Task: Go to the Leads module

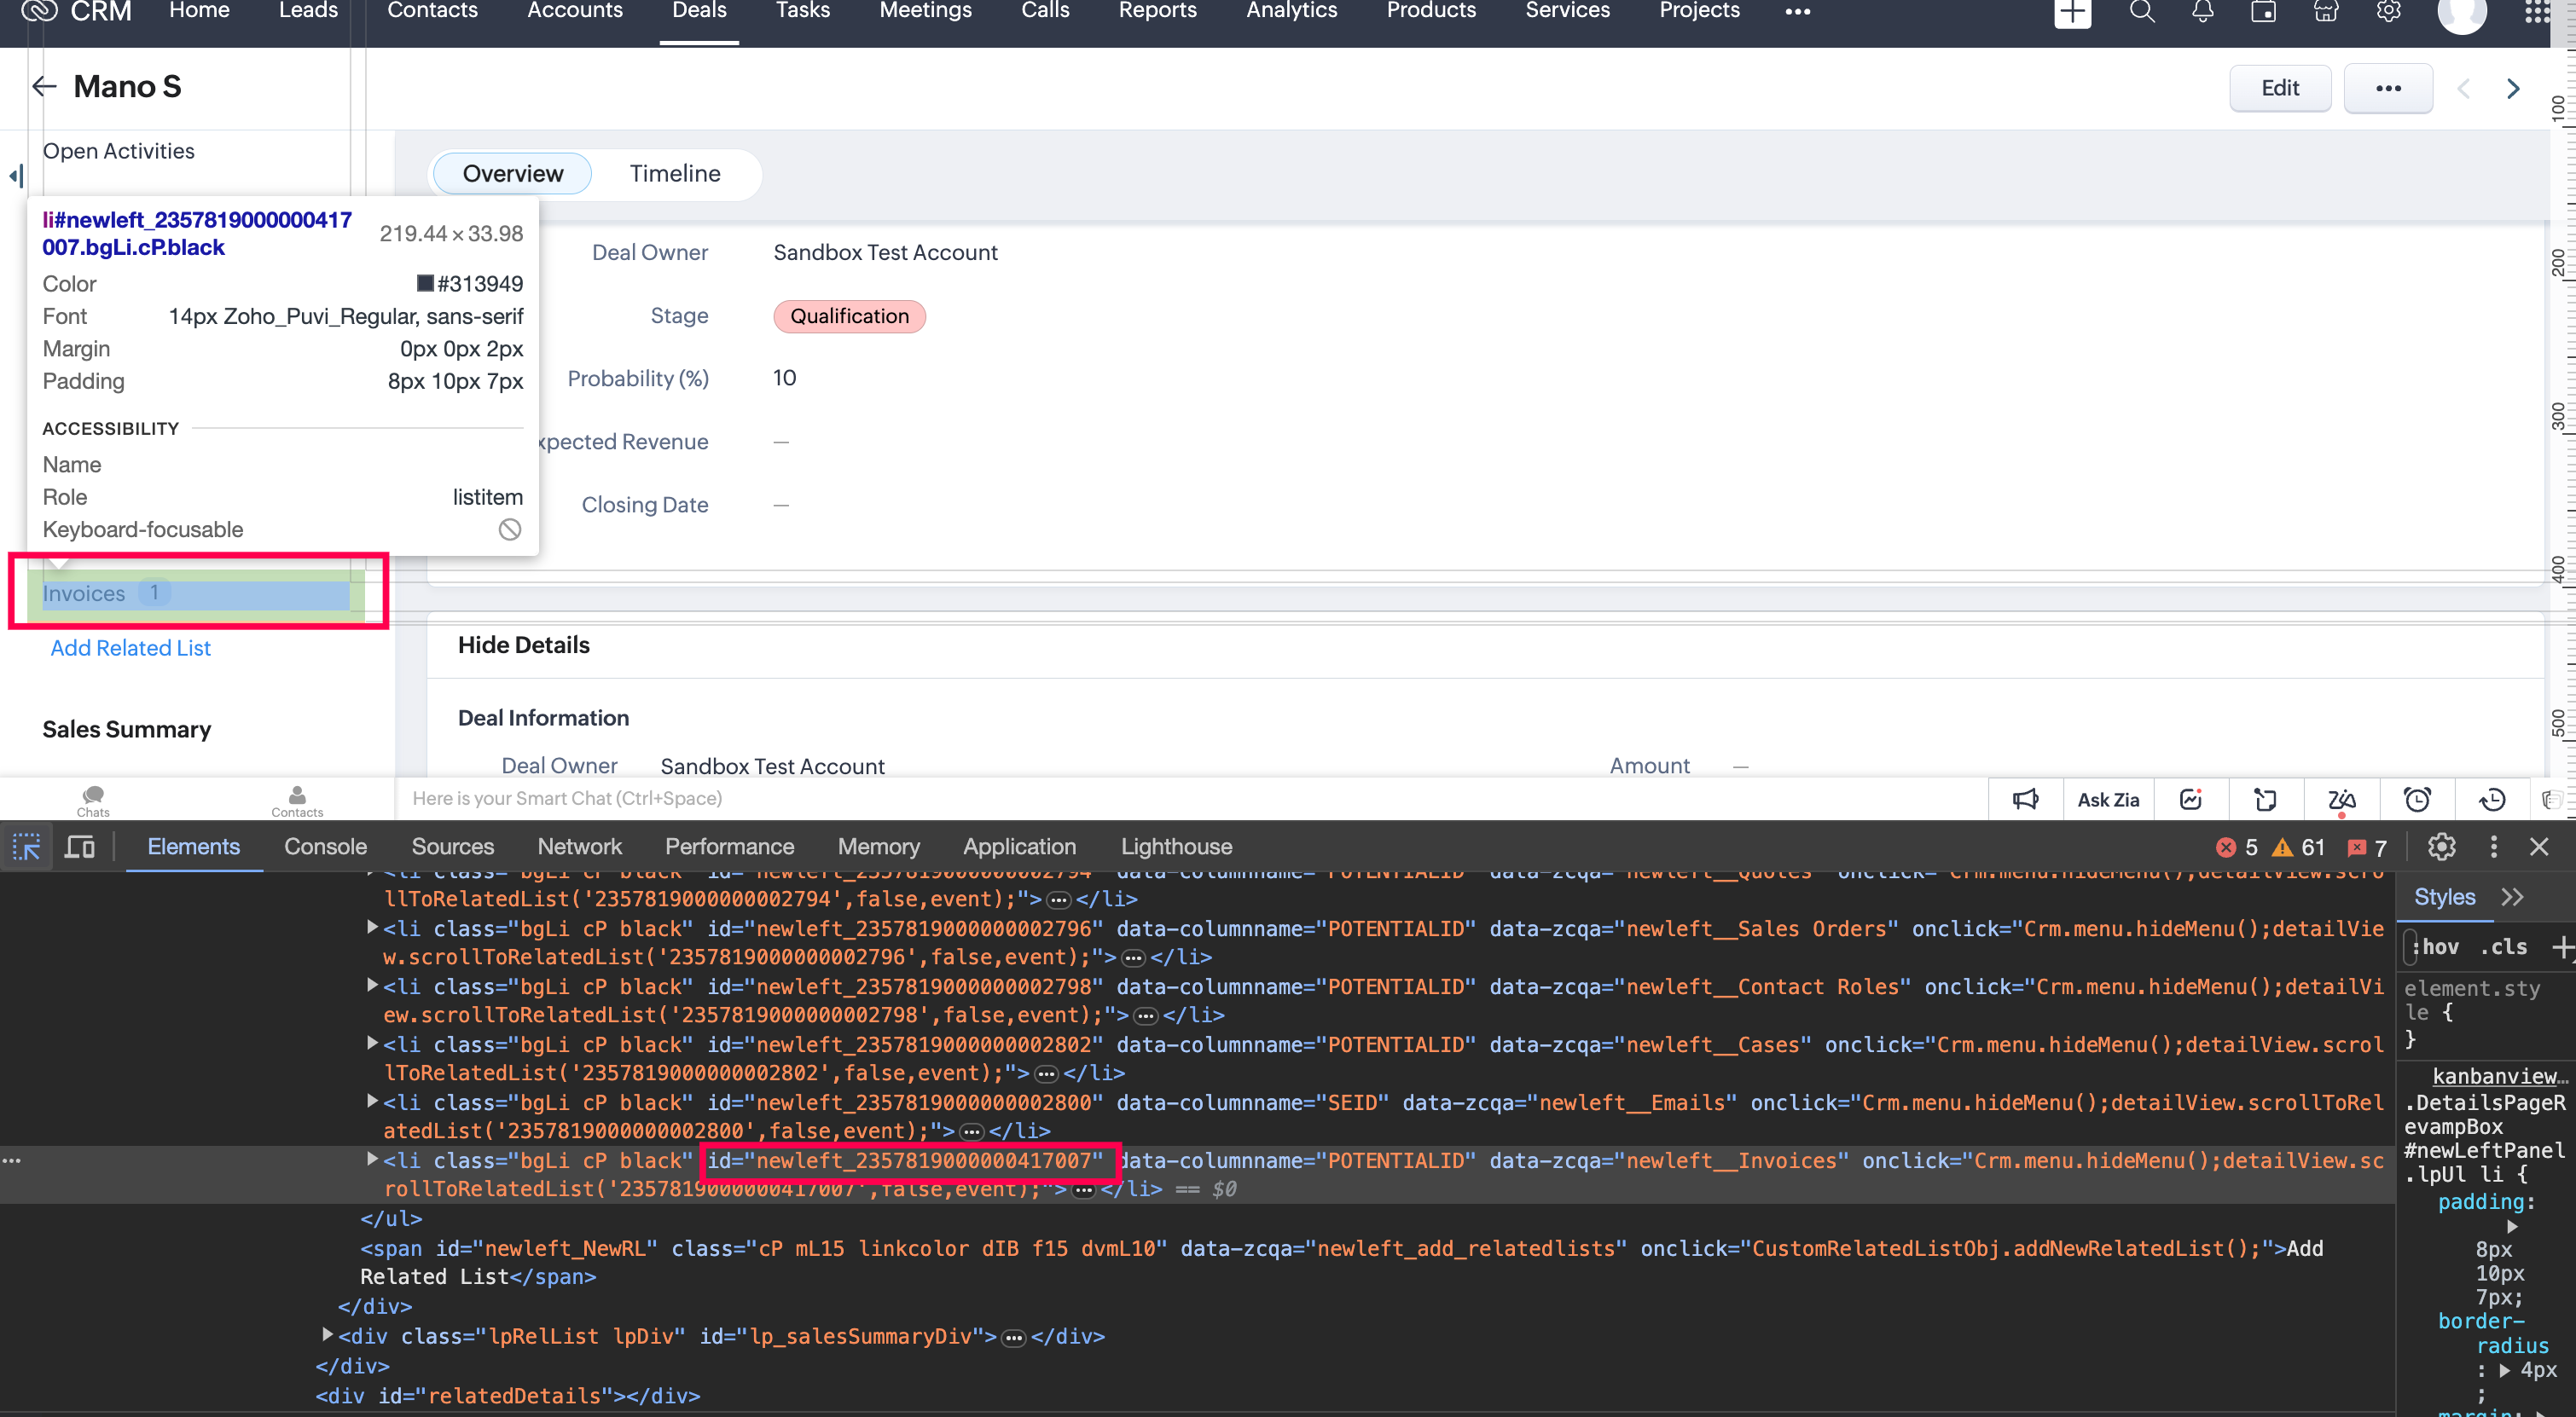Action: [x=308, y=11]
